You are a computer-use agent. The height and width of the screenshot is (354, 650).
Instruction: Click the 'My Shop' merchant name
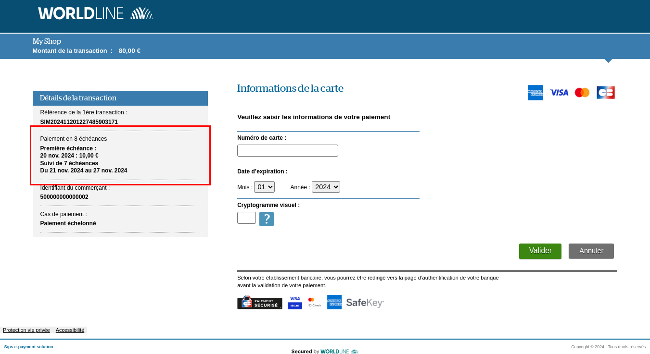[x=47, y=41]
